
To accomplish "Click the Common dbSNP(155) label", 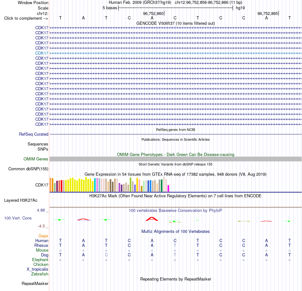I will (28, 169).
